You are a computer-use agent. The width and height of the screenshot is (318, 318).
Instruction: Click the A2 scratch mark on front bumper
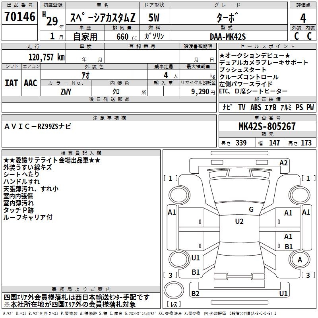click(283, 163)
